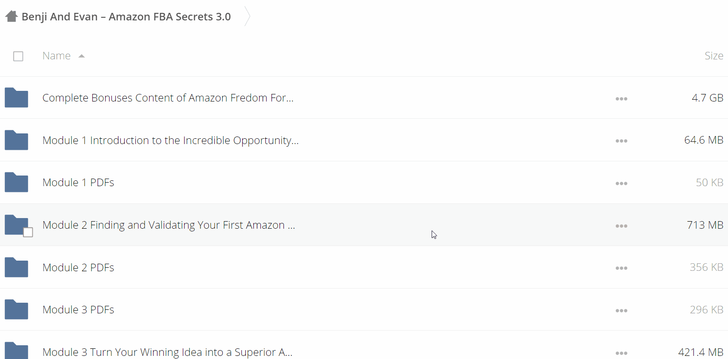Viewport: 728px width, 359px height.
Task: Open more options for Module 1 Introduction folder
Action: click(621, 141)
